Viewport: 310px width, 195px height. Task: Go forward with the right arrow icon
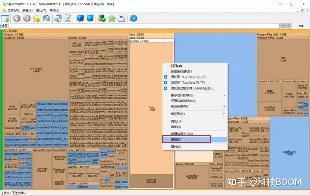point(27,18)
